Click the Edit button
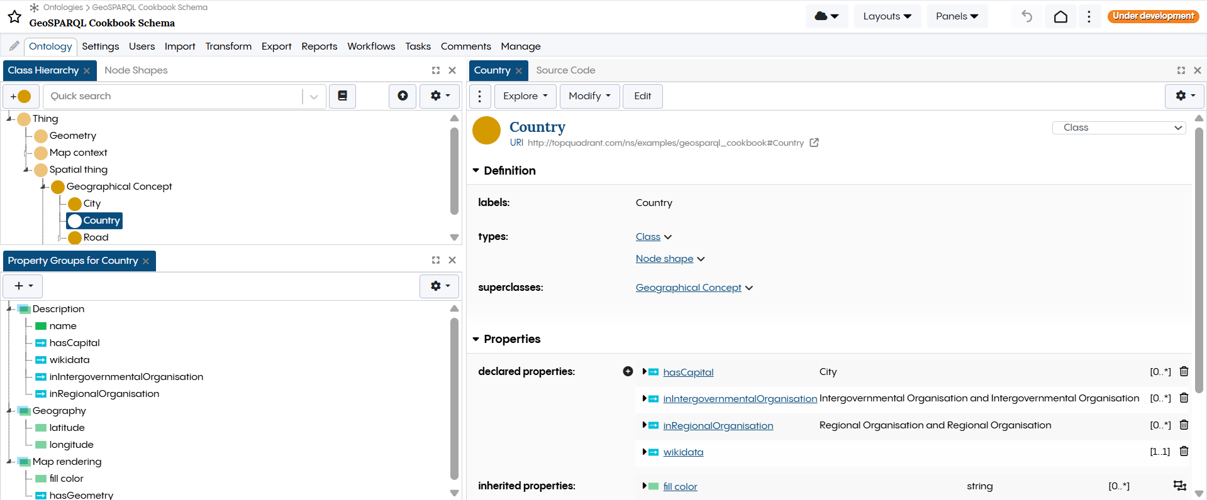Screen dimensions: 1207x500 [642, 96]
